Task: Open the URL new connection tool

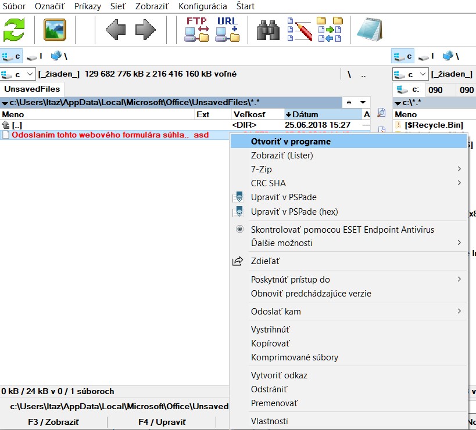Action: pyautogui.click(x=227, y=30)
